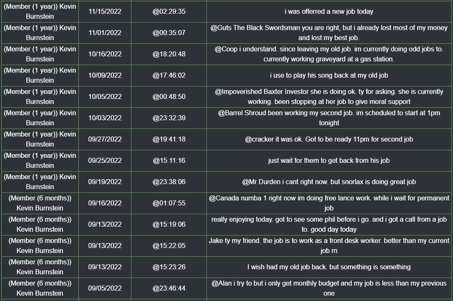453x301 pixels.
Task: Click the @Canada numba 1 free lance message
Action: (329, 203)
